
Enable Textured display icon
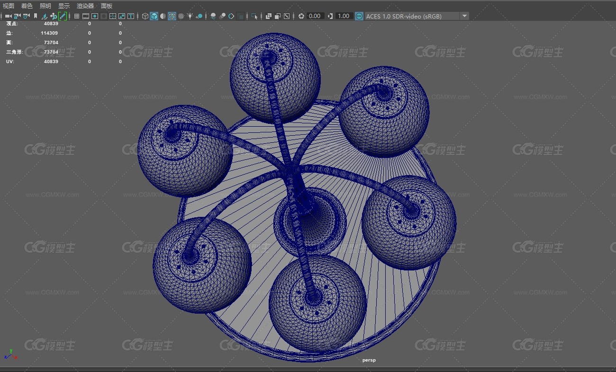point(181,16)
